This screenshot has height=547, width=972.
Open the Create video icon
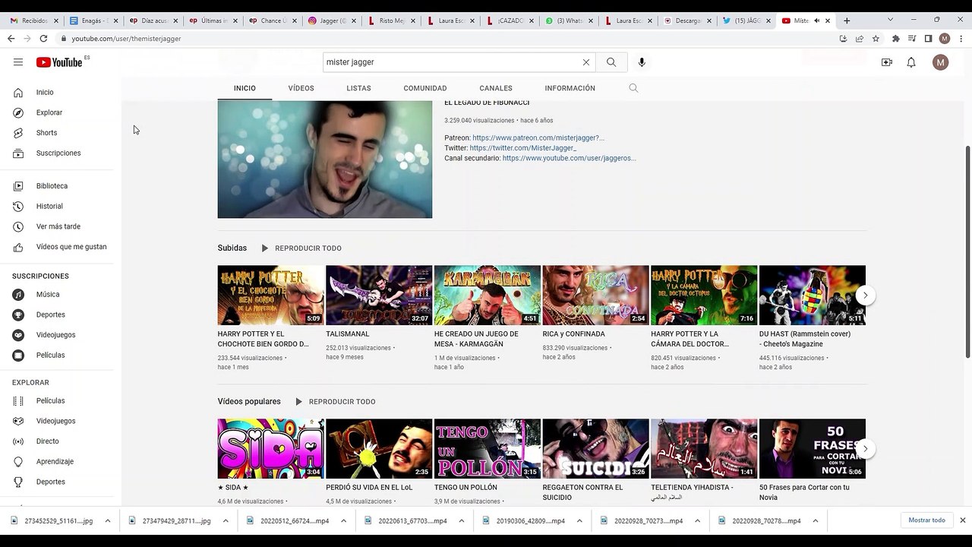tap(887, 62)
